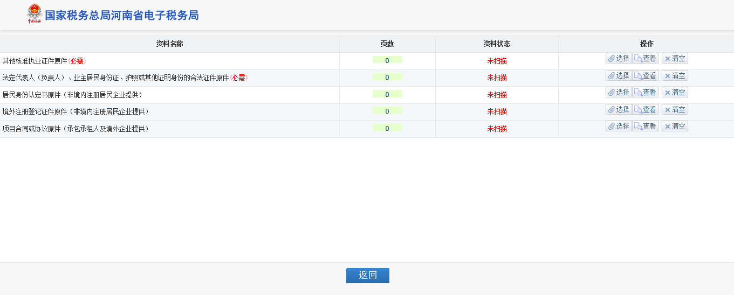Viewport: 734px width, 295px height.
Task: Click the 资料名称 column header
Action: tap(169, 44)
